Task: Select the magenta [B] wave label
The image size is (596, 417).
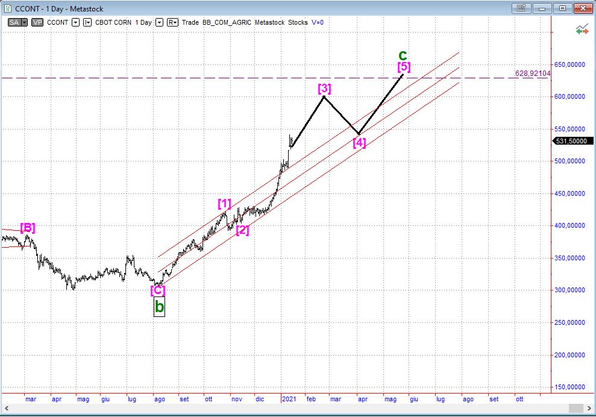Action: (x=27, y=228)
